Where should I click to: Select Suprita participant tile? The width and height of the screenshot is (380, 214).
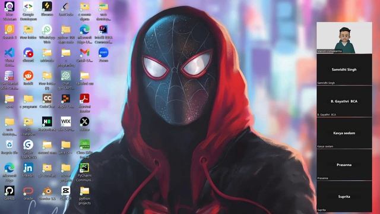pos(344,197)
